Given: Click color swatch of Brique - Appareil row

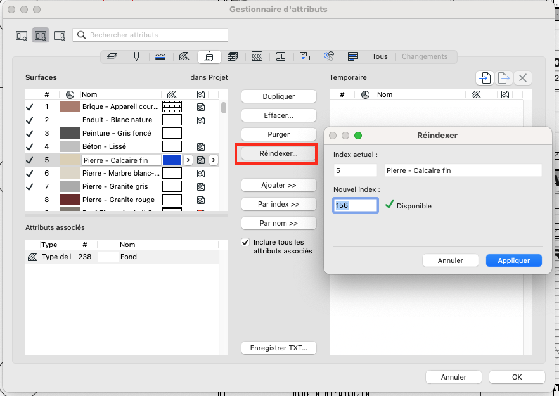Looking at the screenshot, I should (70, 106).
